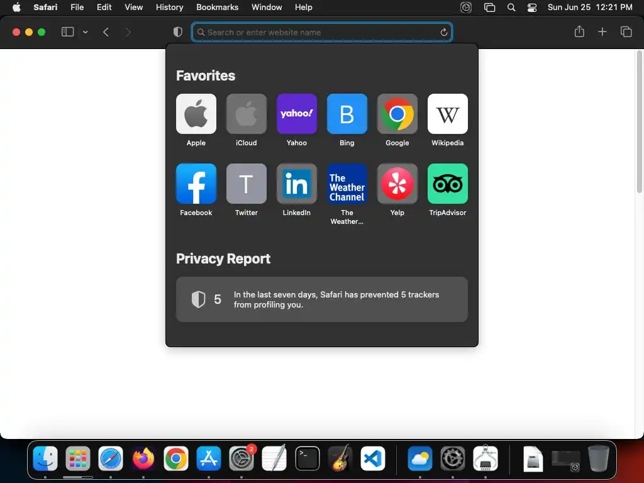The height and width of the screenshot is (483, 644).
Task: Add a new tab
Action: tap(602, 31)
